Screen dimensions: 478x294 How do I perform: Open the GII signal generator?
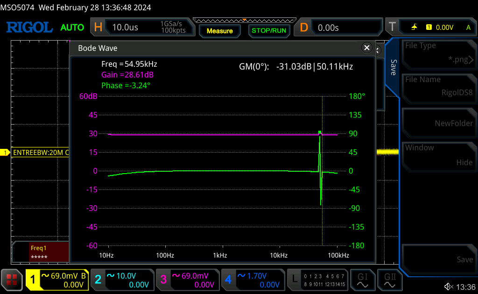coord(390,280)
